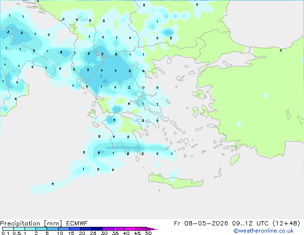Click the legend label "0.1"
Screen dimensions: 304x235
pos(5,233)
